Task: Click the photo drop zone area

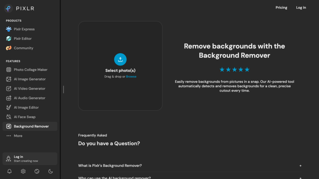Action: point(120,66)
